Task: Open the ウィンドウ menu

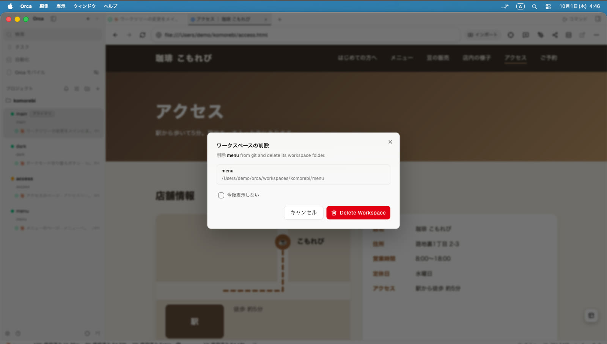Action: [x=85, y=6]
